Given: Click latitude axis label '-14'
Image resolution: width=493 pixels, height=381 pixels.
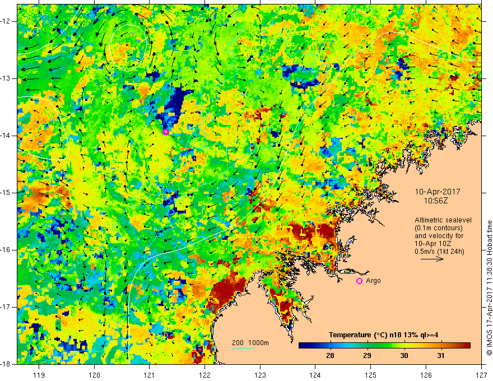Looking at the screenshot, I should tap(6, 136).
